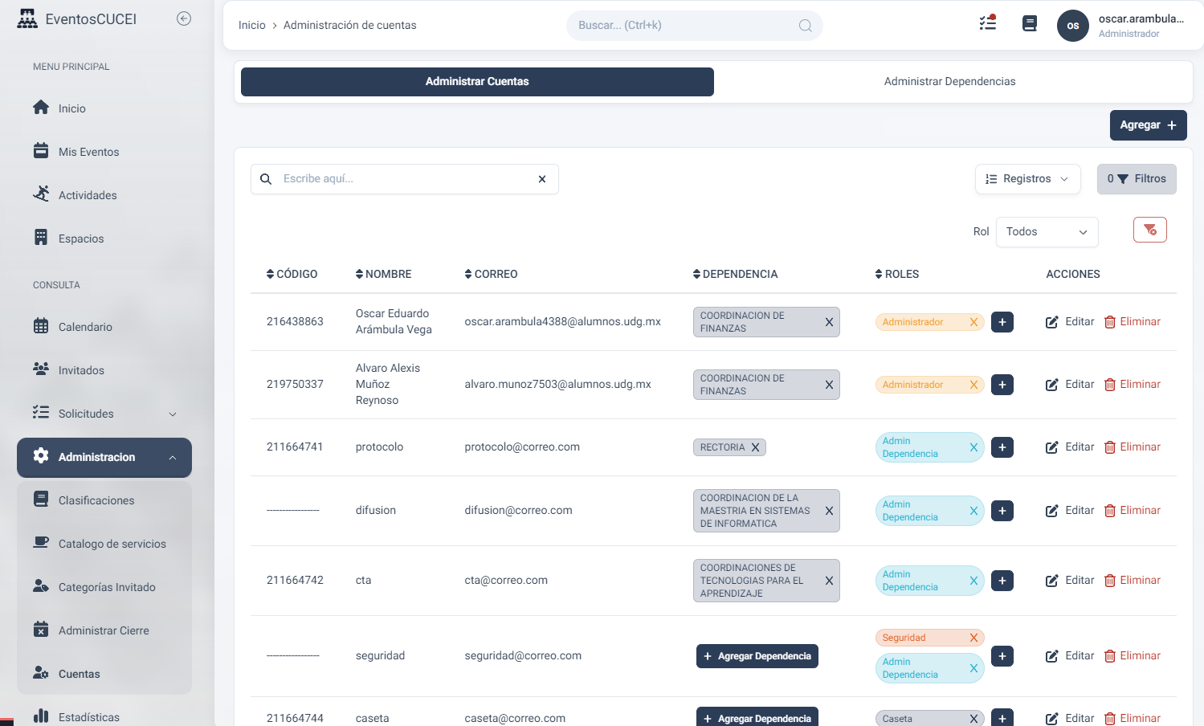Switch to Administrar Dependencias tab

tap(949, 82)
